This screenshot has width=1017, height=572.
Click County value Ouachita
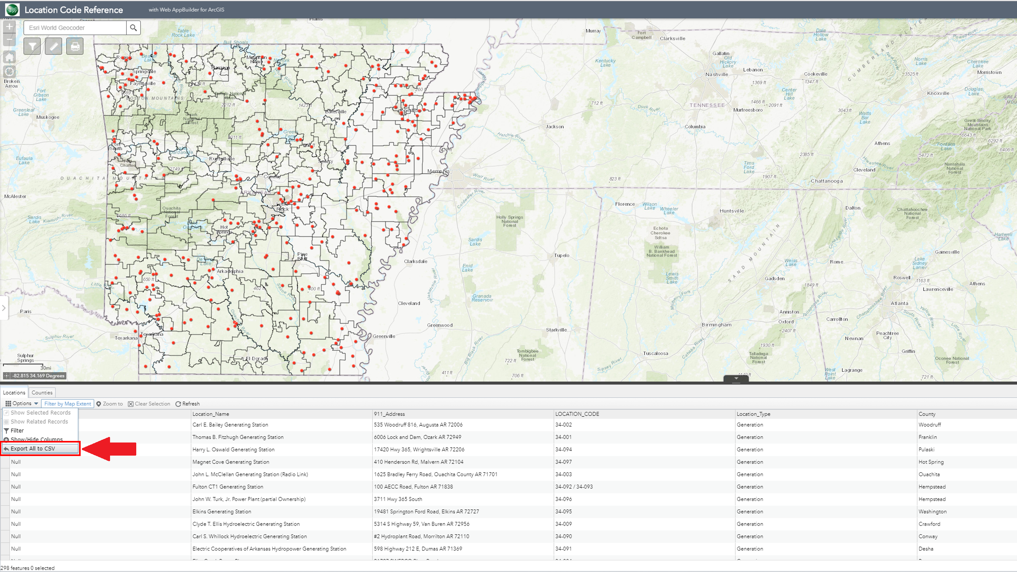coord(929,474)
